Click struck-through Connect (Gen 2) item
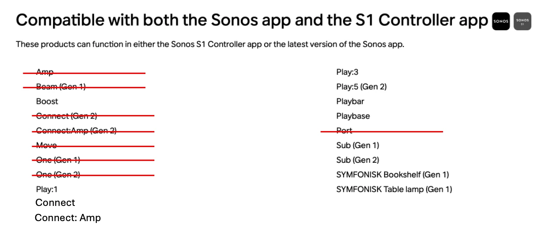Screen dimensions: 547x230 click(x=66, y=116)
